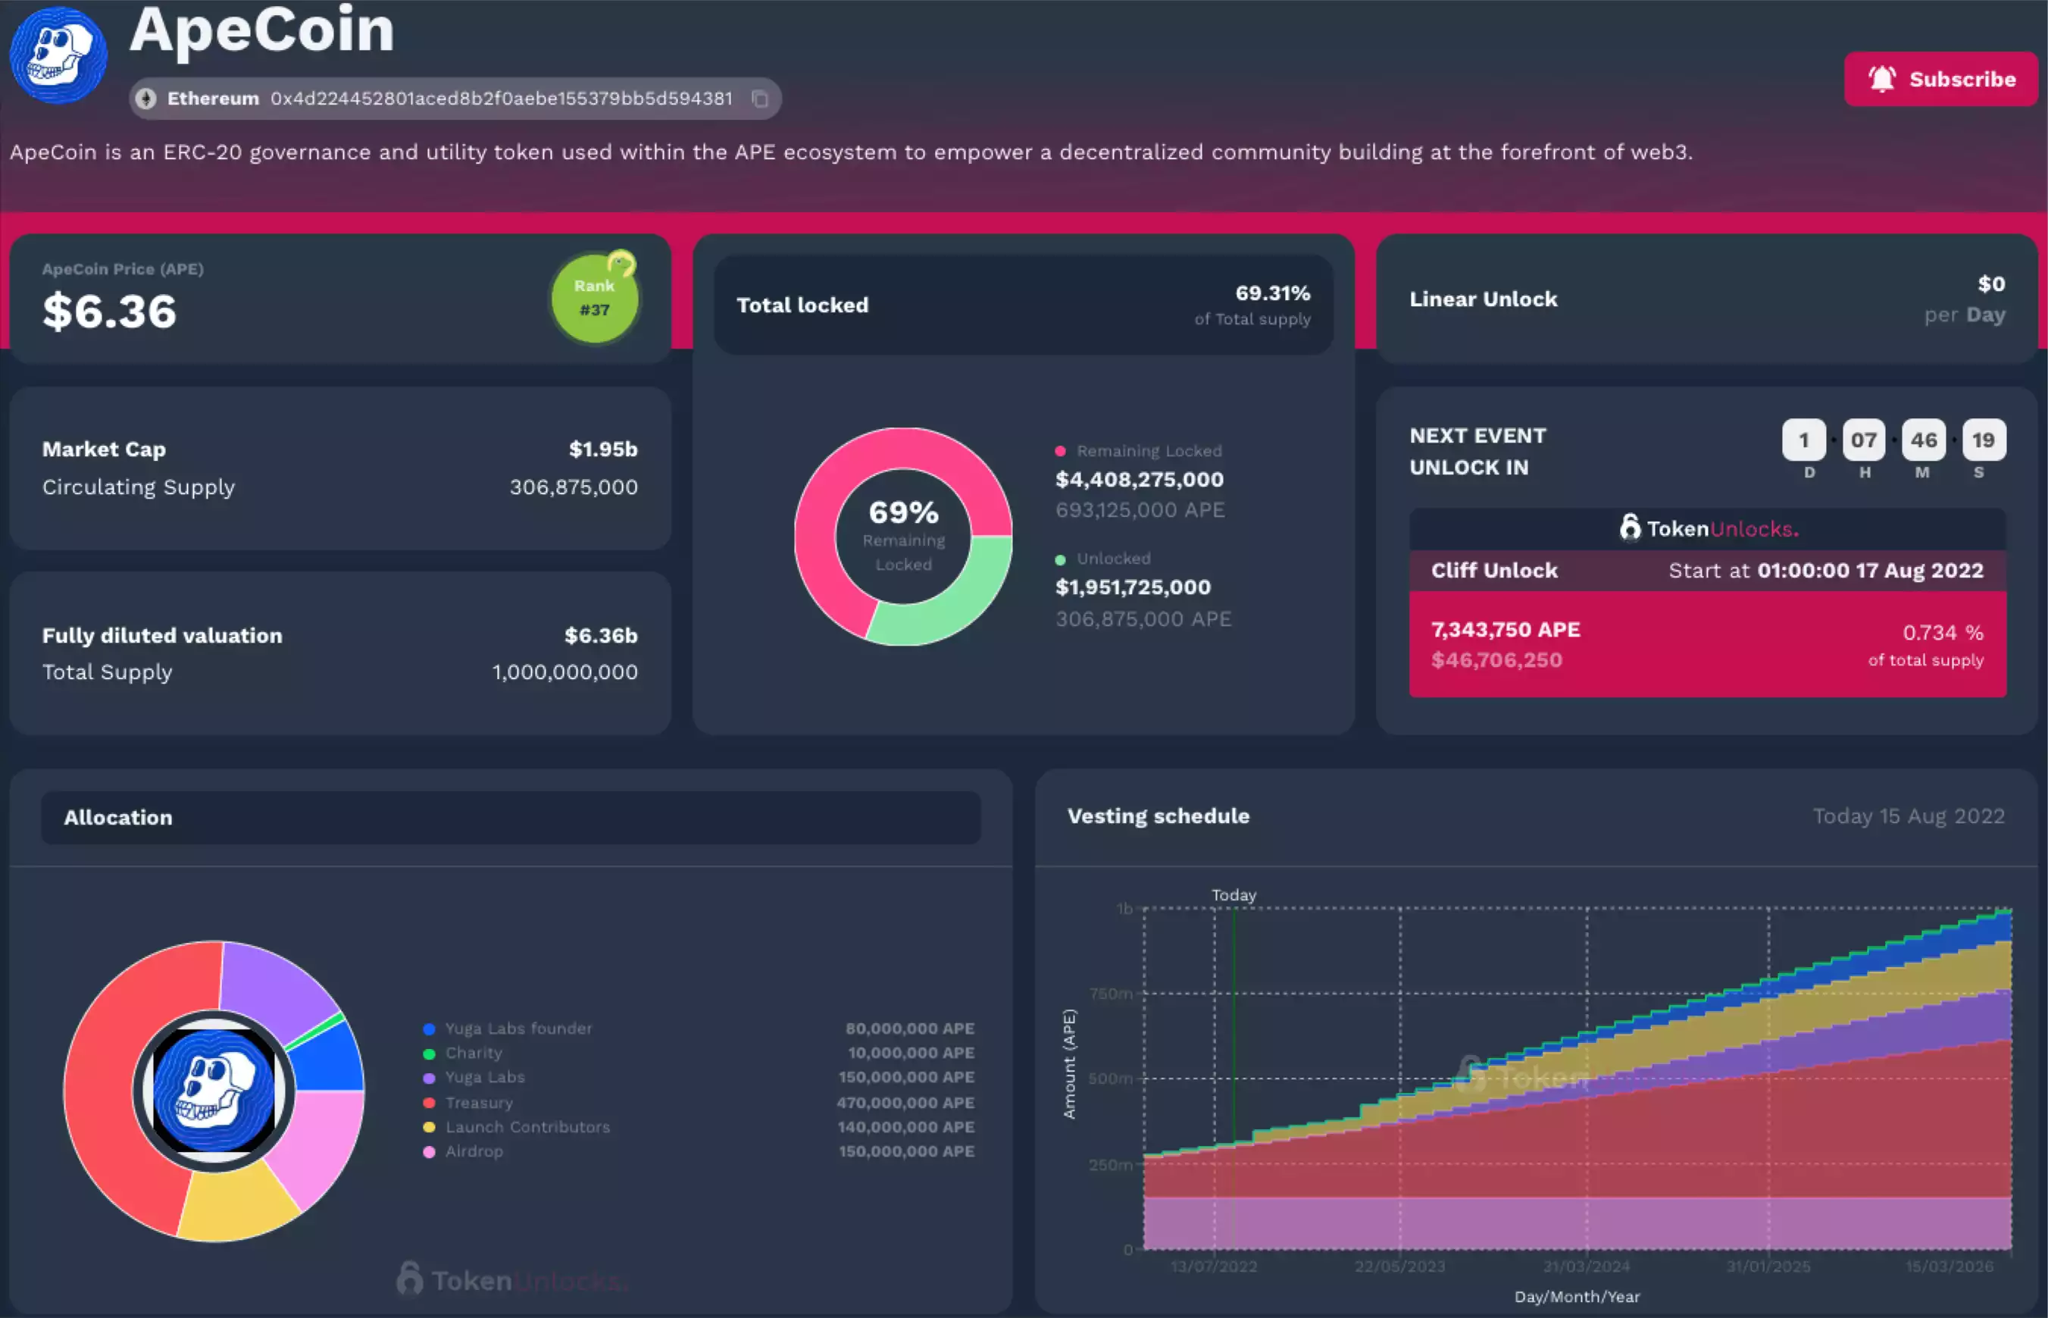Select the Allocation header bar
2048x1318 pixels.
click(x=511, y=817)
